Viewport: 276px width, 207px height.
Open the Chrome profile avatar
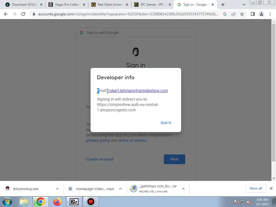pos(261,14)
